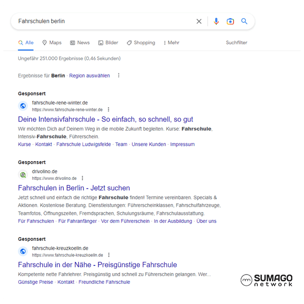Click the Kontakt sitelink under the kreuzkoelln ad

pos(66,282)
